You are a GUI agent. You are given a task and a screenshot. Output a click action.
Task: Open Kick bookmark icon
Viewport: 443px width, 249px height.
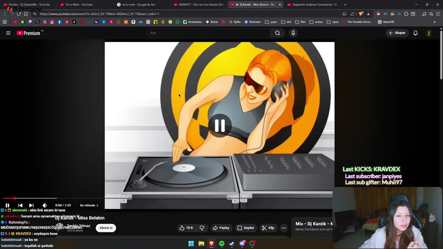click(x=22, y=22)
